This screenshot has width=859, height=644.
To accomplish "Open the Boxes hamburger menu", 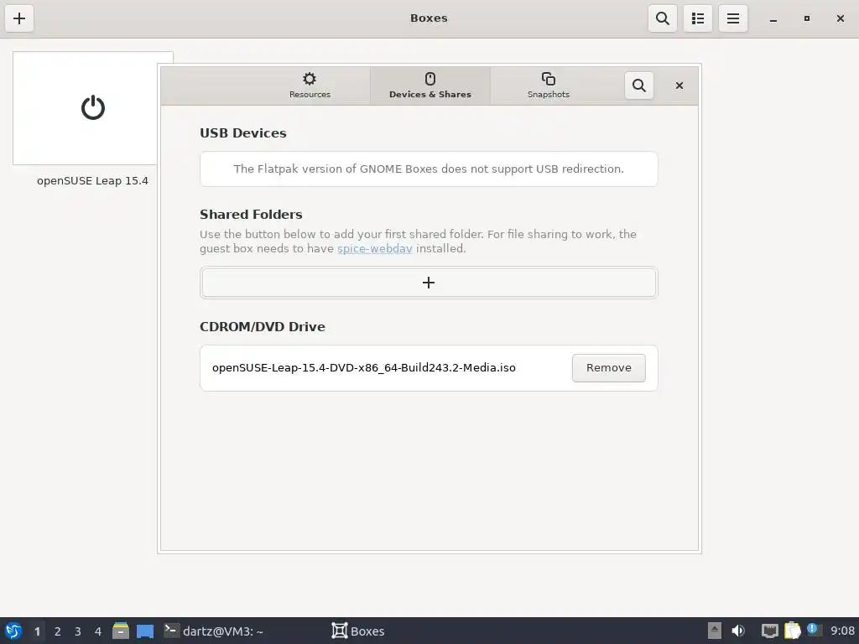I will [733, 18].
